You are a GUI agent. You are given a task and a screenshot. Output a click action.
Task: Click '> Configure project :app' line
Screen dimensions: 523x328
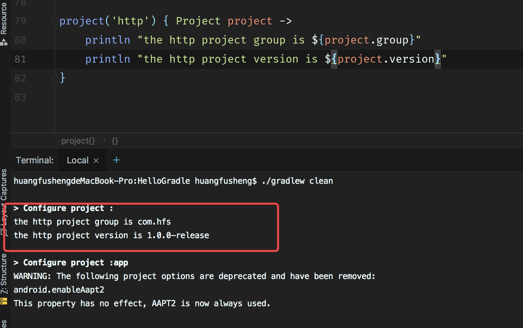[x=71, y=263]
